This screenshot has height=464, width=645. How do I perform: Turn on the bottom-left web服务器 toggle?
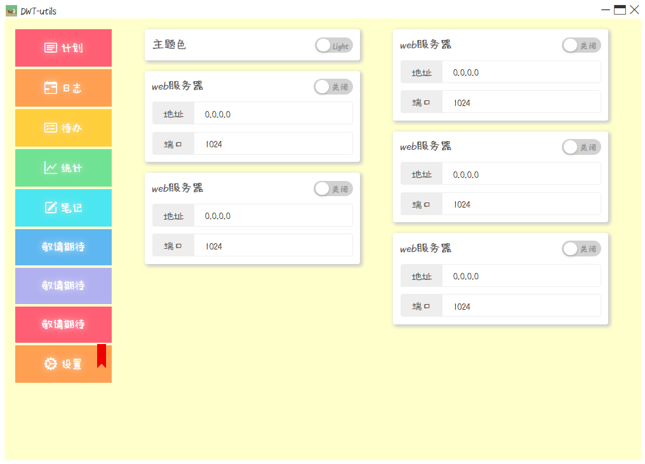(x=333, y=189)
